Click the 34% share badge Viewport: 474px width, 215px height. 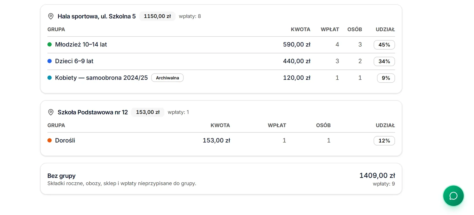[384, 61]
